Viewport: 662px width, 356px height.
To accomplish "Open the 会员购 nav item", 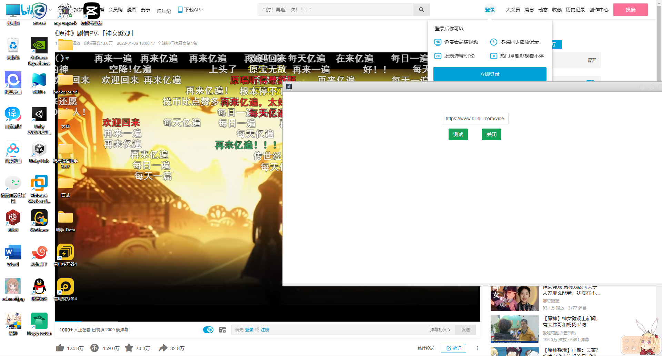I will click(116, 10).
